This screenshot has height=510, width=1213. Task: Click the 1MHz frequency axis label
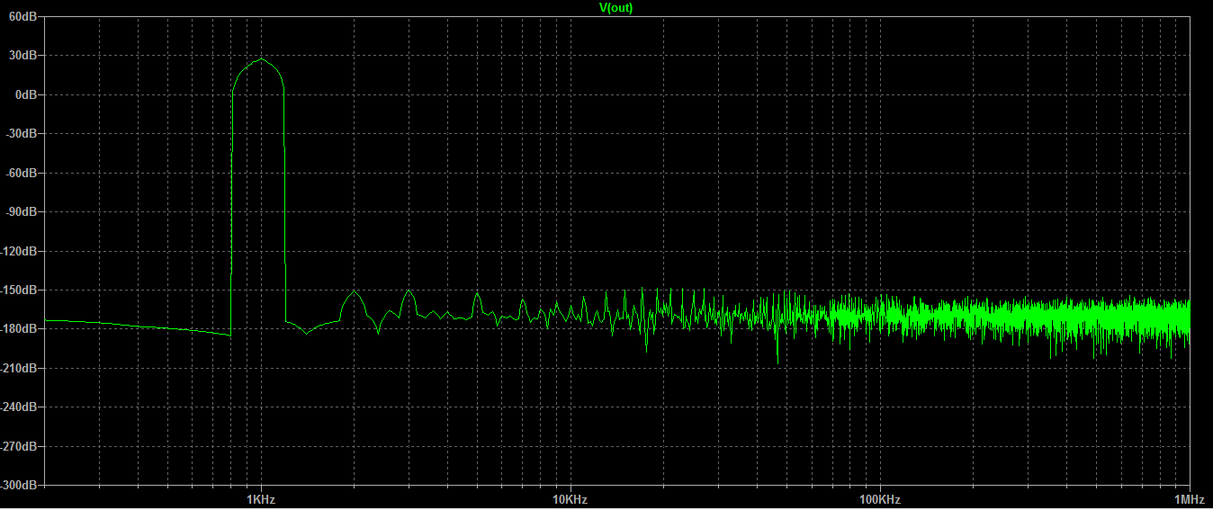coord(1190,500)
